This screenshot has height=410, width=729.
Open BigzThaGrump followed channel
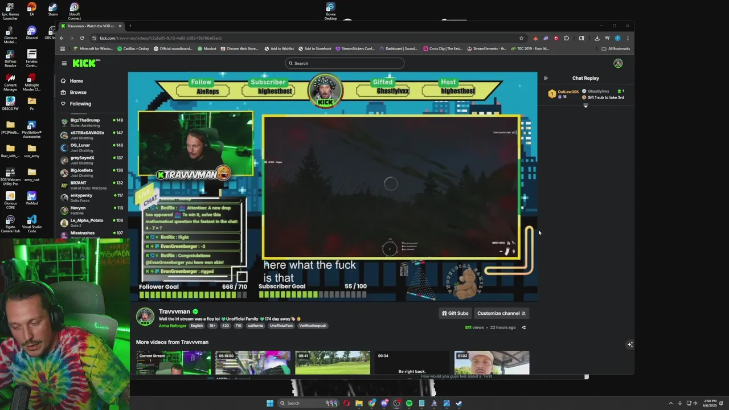[x=91, y=122]
